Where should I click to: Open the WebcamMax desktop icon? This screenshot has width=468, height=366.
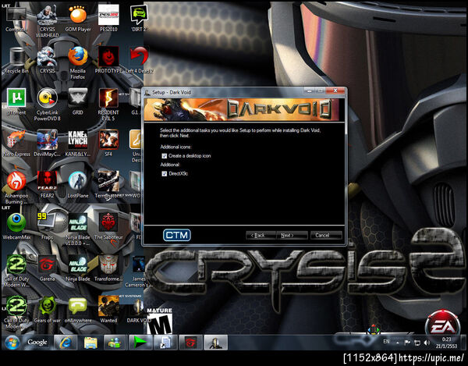(16, 226)
